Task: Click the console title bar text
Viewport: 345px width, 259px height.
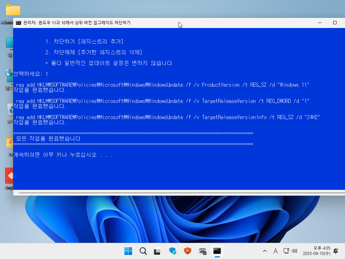Action: coord(77,23)
